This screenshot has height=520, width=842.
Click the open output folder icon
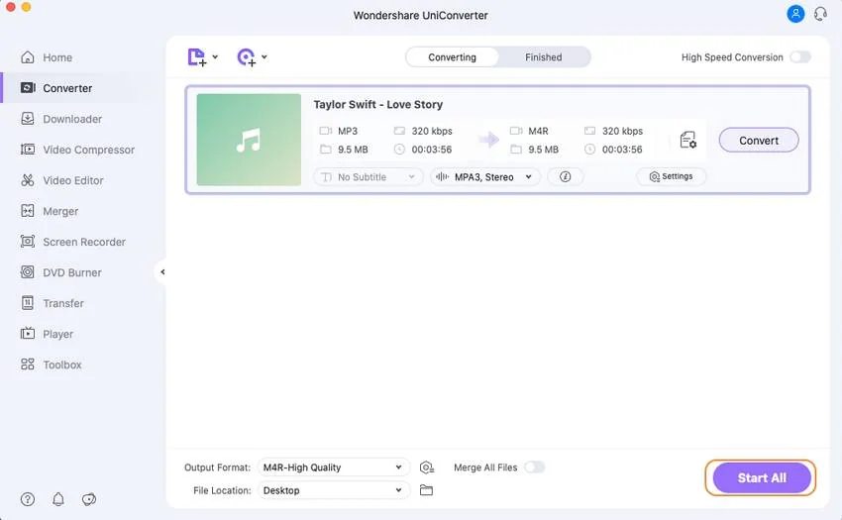tap(426, 490)
